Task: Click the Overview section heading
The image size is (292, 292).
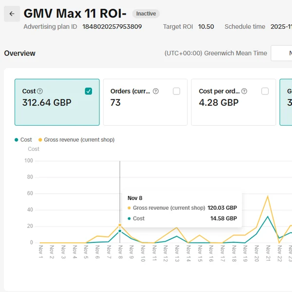Action: pos(20,53)
